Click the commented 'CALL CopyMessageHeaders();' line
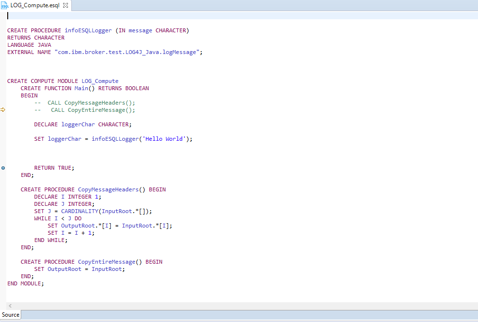 pyautogui.click(x=84, y=103)
